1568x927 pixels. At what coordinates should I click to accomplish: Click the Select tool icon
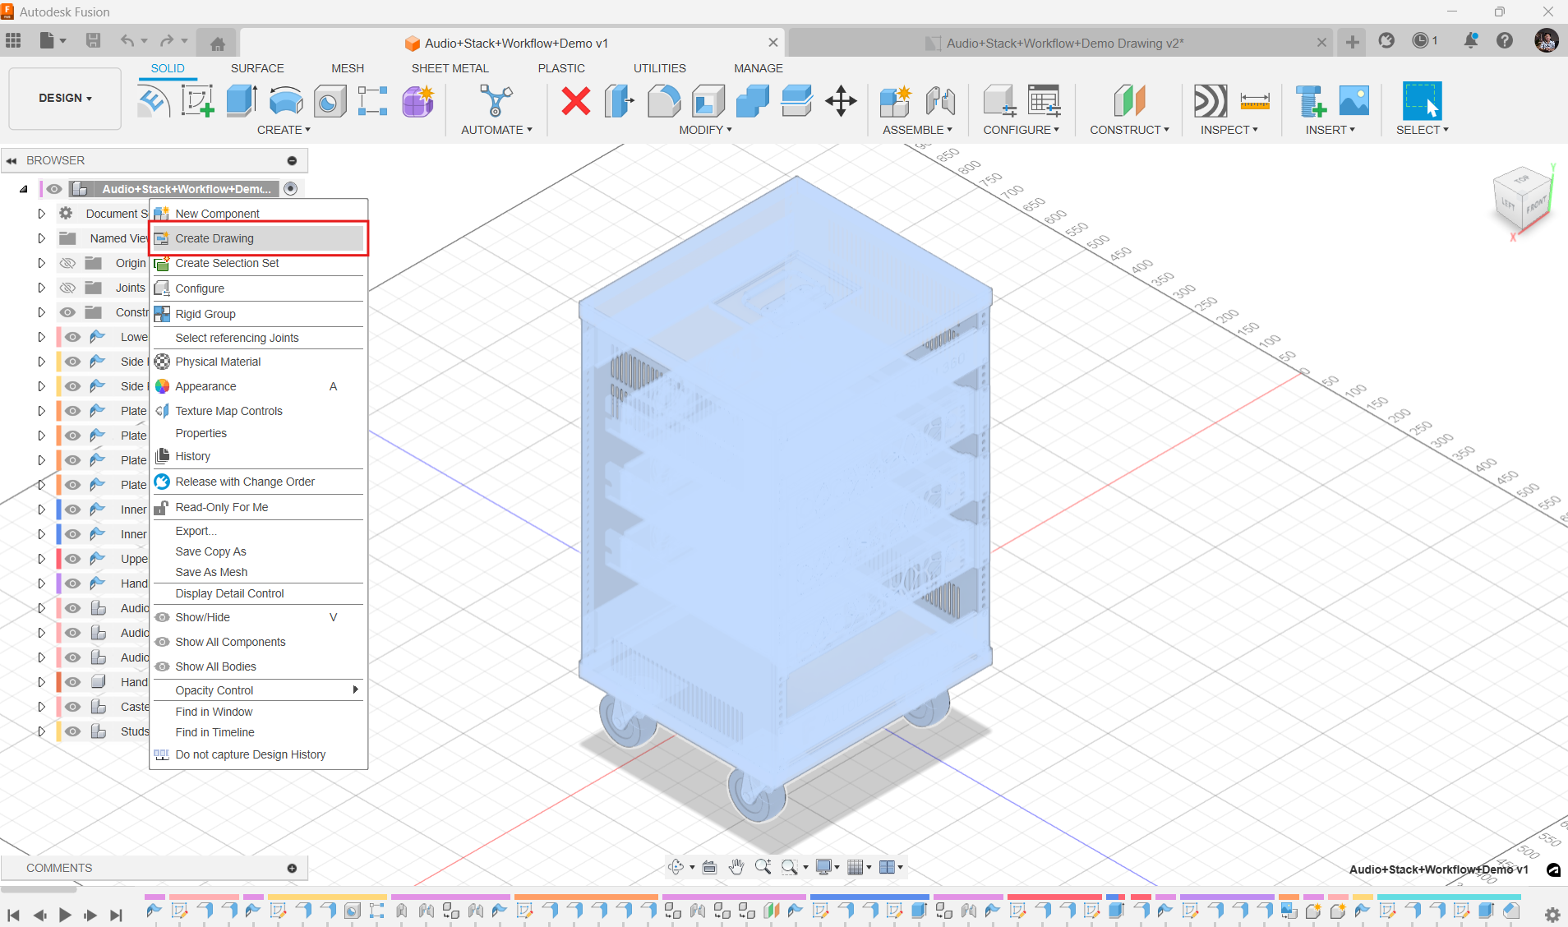1422,101
